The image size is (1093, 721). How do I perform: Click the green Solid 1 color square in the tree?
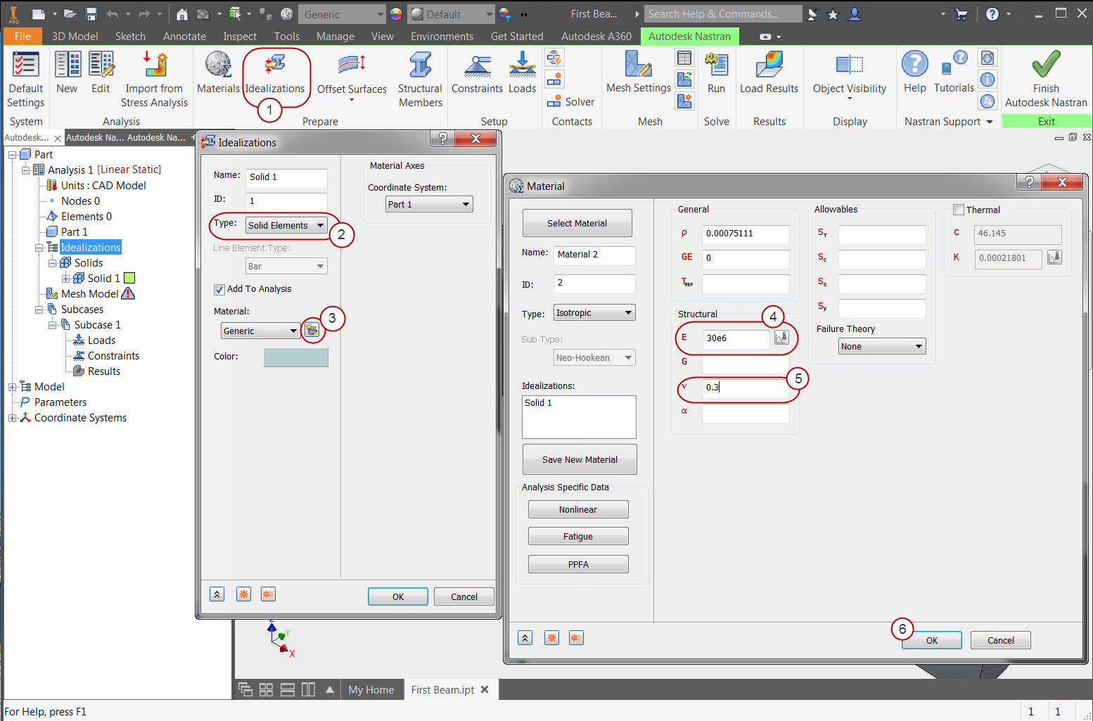(x=129, y=279)
